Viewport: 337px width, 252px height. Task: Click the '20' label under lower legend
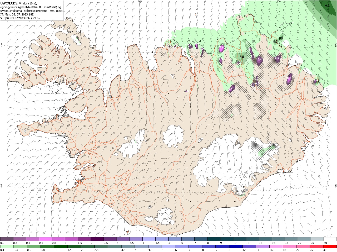pyautogui.click(x=298, y=250)
